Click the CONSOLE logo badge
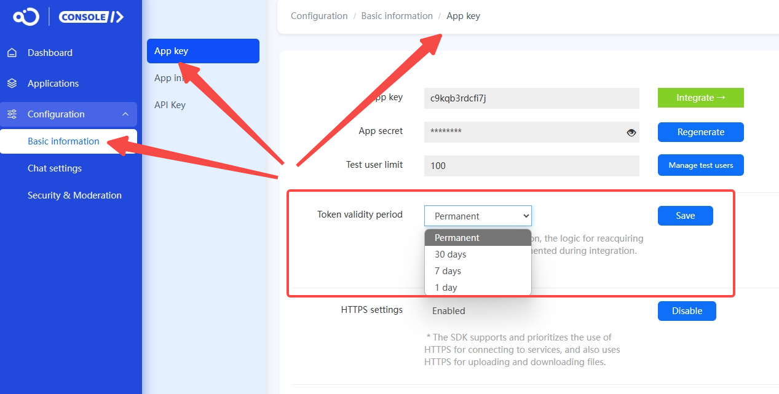This screenshot has height=394, width=779. 92,17
